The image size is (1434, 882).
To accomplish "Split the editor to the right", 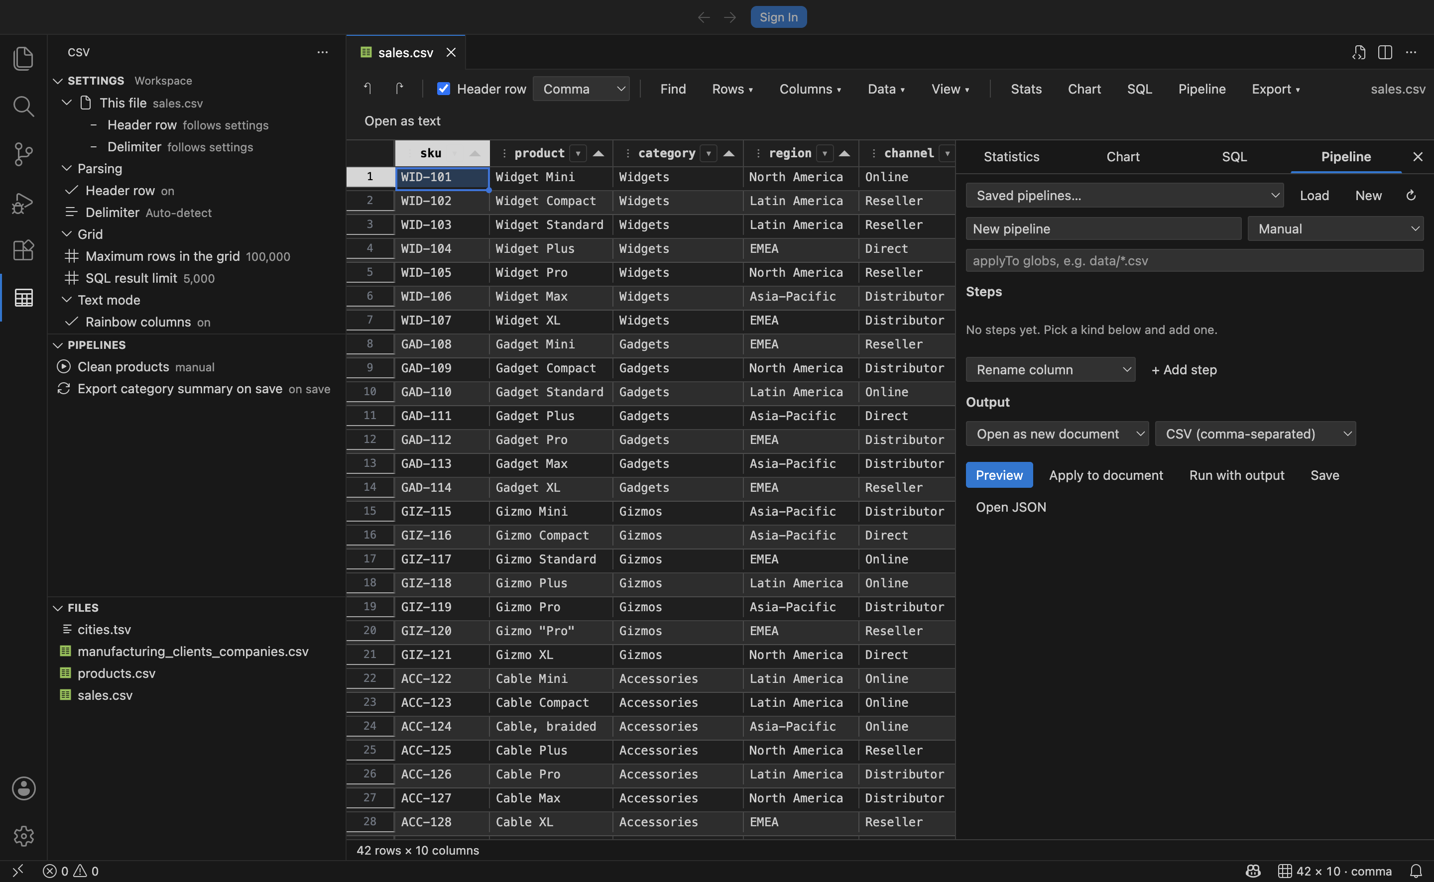I will [1385, 52].
